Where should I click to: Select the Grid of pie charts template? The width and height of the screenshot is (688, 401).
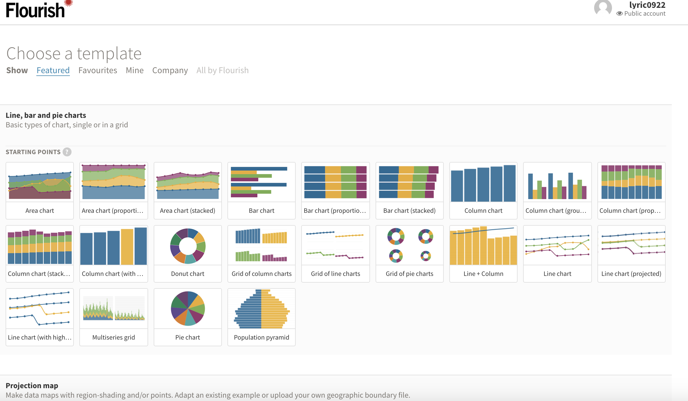pos(410,254)
